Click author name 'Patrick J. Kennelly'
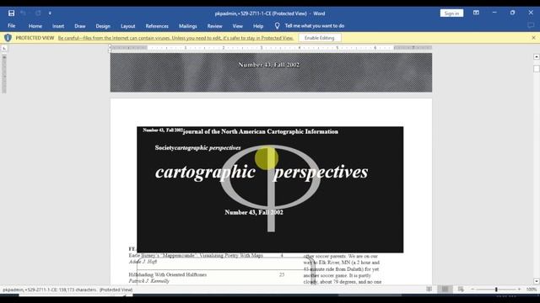The image size is (540, 303). (x=149, y=280)
